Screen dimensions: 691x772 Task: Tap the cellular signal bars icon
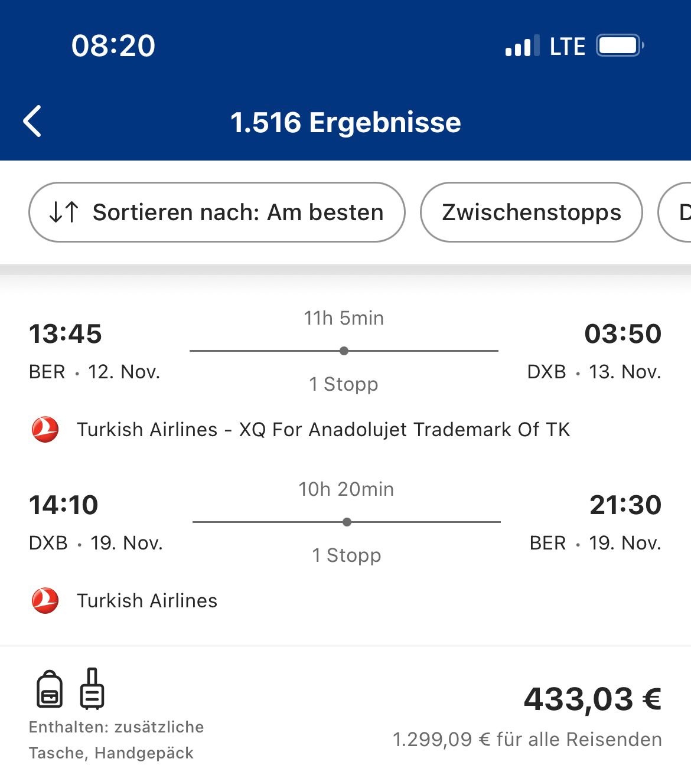(x=522, y=46)
